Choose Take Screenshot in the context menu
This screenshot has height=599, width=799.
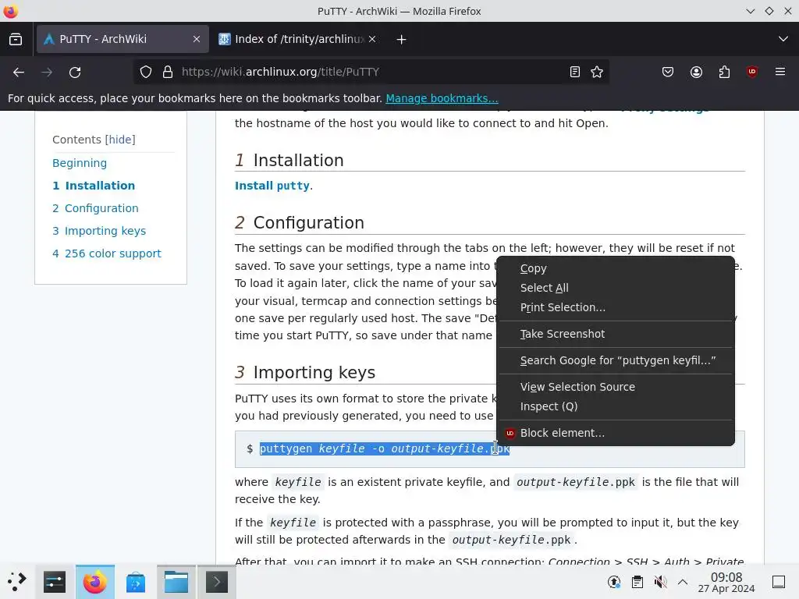coord(616,334)
